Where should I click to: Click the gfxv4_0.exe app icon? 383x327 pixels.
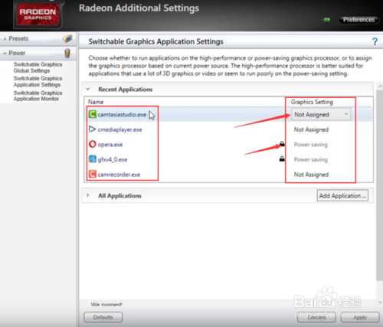pos(93,159)
